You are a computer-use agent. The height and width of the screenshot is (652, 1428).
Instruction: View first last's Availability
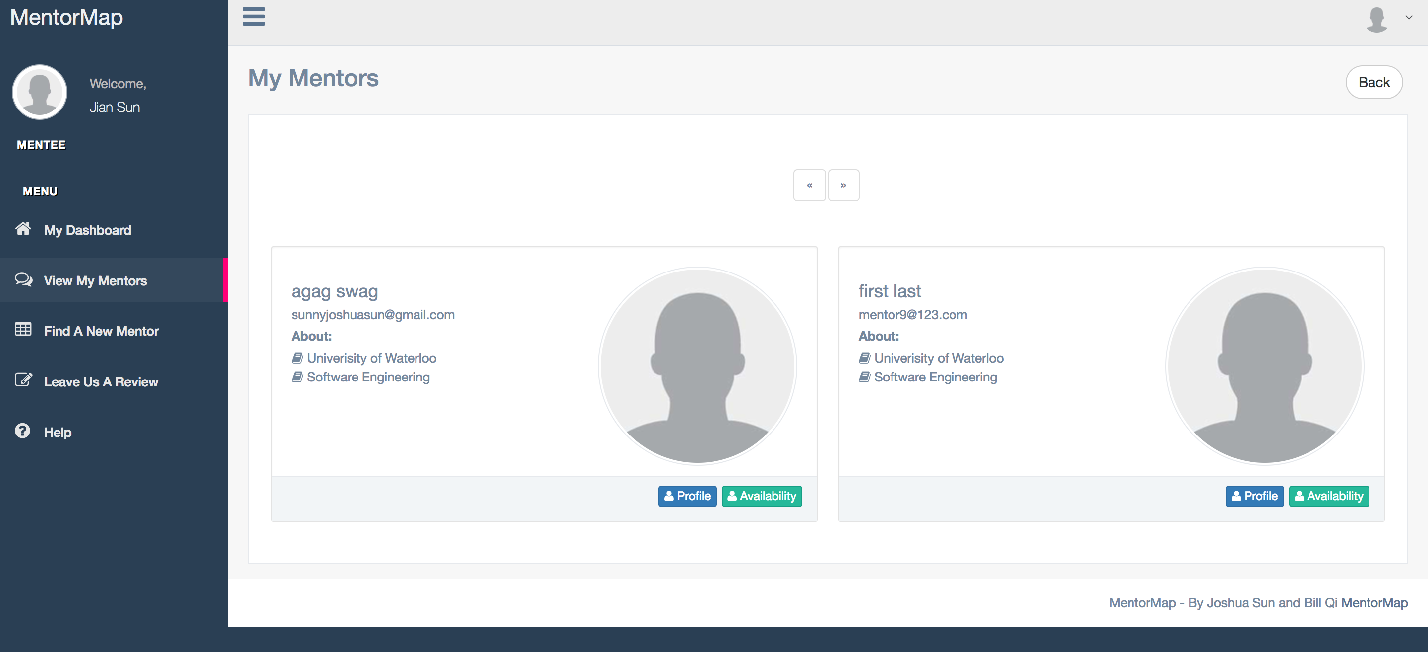1329,496
